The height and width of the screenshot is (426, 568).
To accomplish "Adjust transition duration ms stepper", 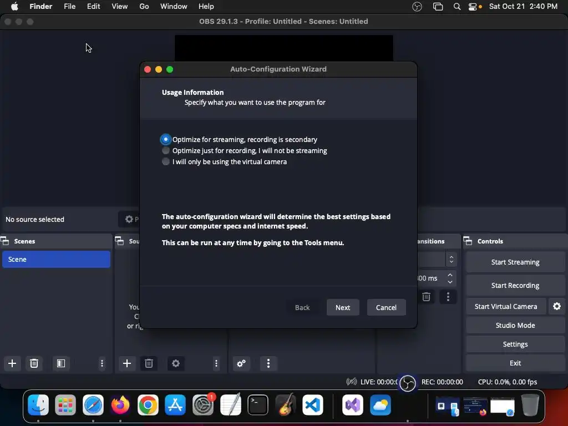I will (450, 278).
